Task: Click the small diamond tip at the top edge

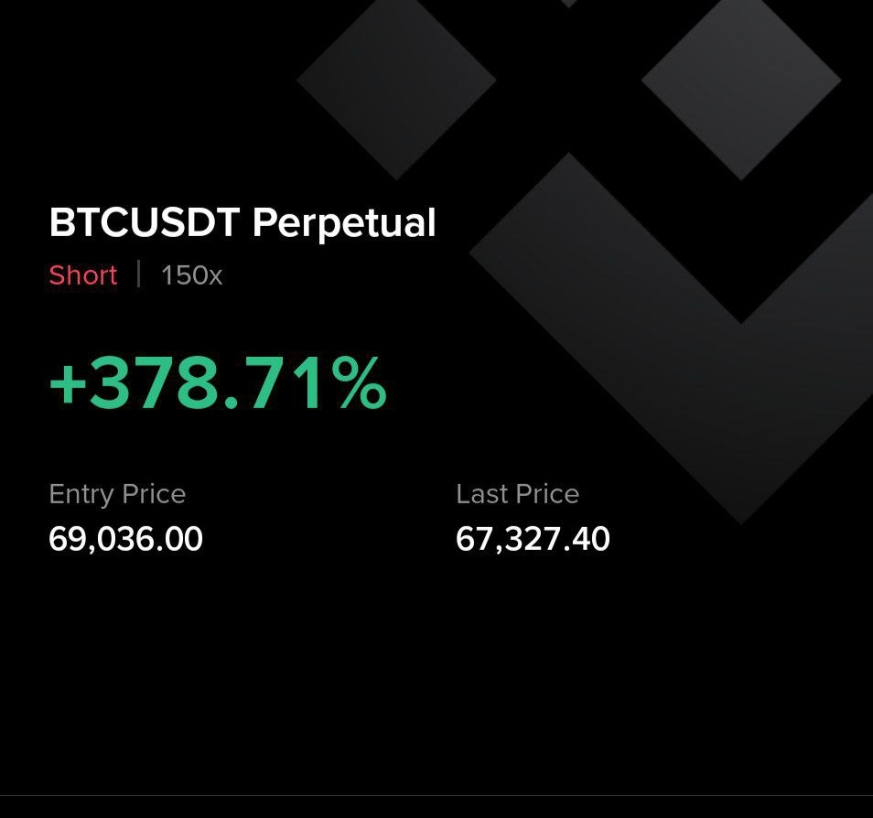Action: click(568, 3)
